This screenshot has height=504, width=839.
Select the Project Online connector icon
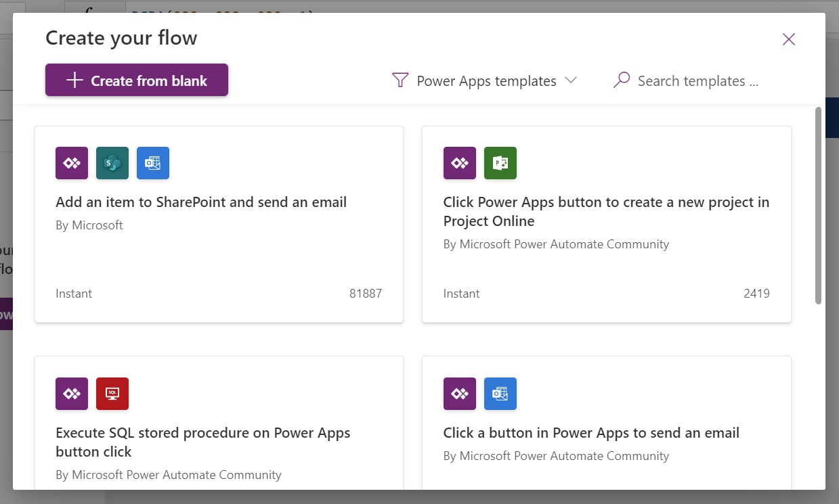click(500, 163)
